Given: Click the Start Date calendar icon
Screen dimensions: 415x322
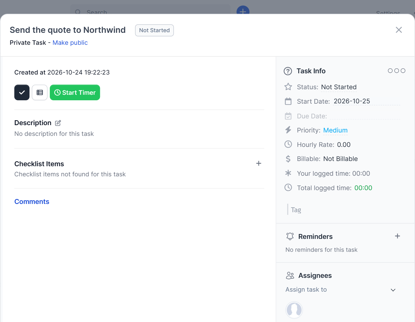Looking at the screenshot, I should 288,101.
